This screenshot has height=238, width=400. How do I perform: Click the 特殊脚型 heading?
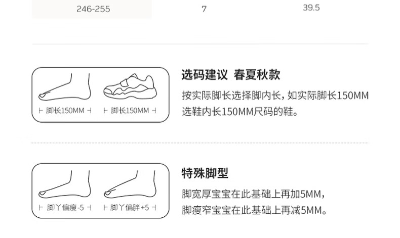pos(205,173)
